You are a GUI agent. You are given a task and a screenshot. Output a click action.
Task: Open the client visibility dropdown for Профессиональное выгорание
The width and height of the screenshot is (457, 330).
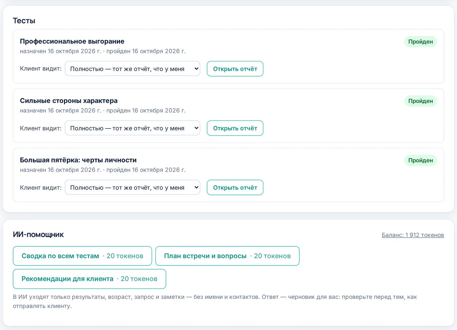[x=133, y=69]
